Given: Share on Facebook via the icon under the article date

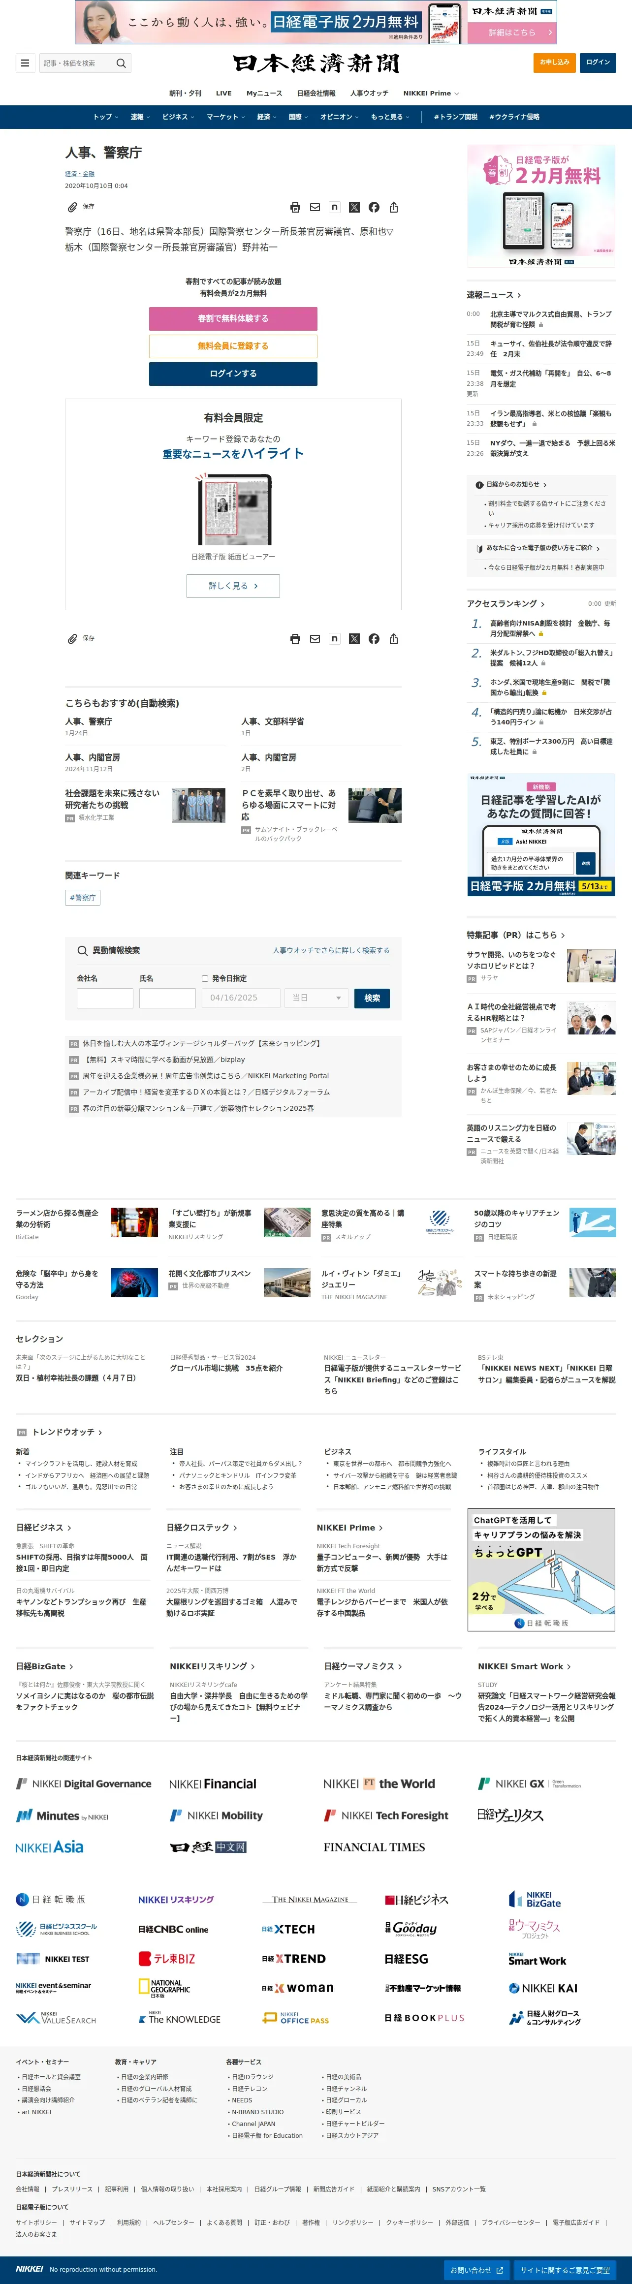Looking at the screenshot, I should point(374,208).
